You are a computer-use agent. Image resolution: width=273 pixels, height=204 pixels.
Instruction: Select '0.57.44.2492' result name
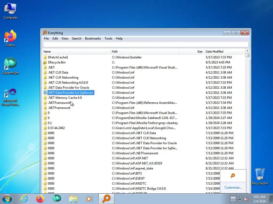coord(56,128)
